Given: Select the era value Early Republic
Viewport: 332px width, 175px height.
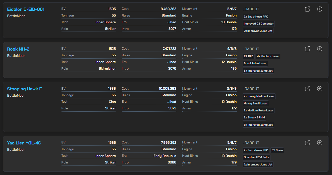Looking at the screenshot, I should 165,156.
